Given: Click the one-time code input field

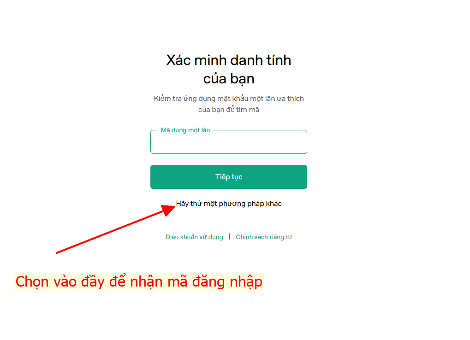Looking at the screenshot, I should (x=228, y=142).
